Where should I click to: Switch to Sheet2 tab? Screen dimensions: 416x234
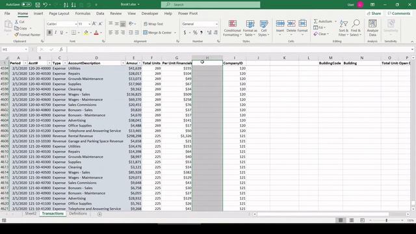coord(31,214)
